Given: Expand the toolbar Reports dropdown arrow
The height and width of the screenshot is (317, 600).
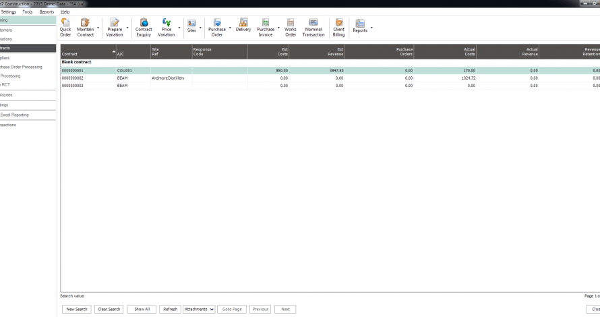Looking at the screenshot, I should point(371,28).
